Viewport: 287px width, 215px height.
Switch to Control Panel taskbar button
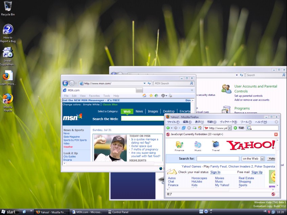(124, 212)
